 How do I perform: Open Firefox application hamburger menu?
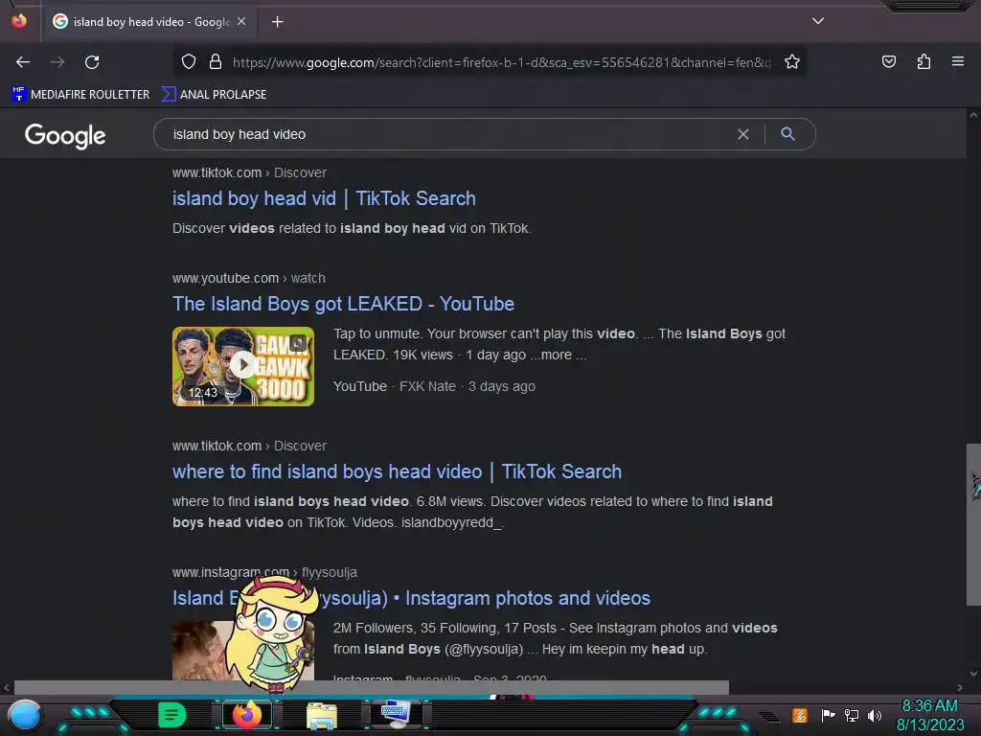tap(958, 61)
